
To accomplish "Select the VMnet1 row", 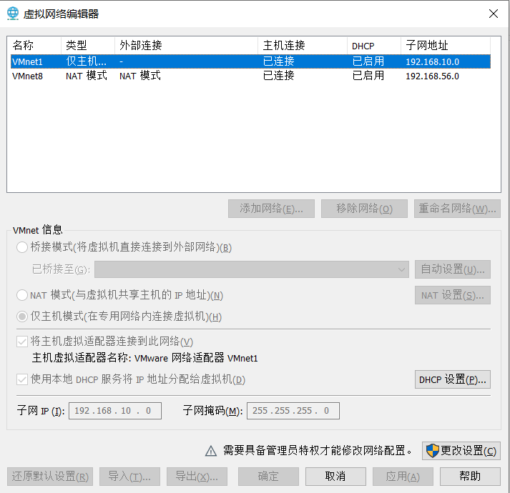I will click(x=250, y=61).
